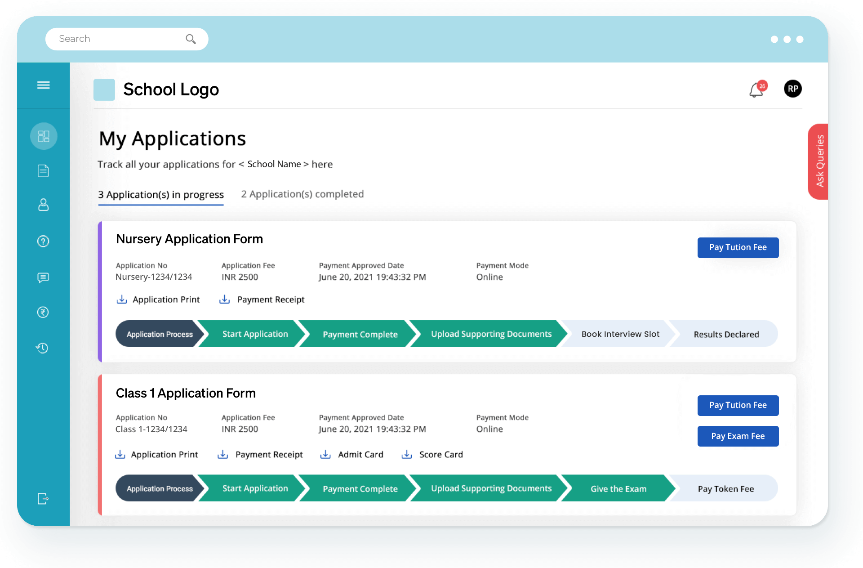Click the RP profile avatar
The height and width of the screenshot is (568, 863).
pos(793,89)
